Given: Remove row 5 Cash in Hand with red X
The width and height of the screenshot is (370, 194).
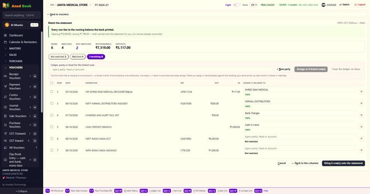Looking at the screenshot, I should [361, 127].
